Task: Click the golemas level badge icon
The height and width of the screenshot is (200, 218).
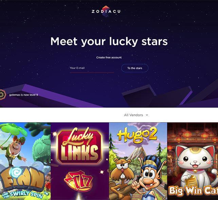Action: [2, 95]
